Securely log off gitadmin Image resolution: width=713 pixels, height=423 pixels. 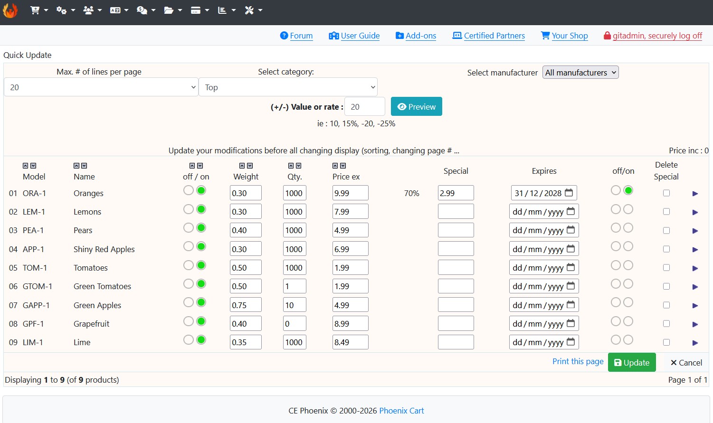[x=653, y=36]
